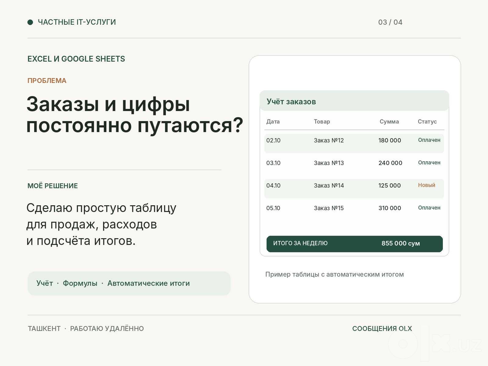This screenshot has width=488, height=366.
Task: Click the date cell 04.10
Action: click(273, 185)
